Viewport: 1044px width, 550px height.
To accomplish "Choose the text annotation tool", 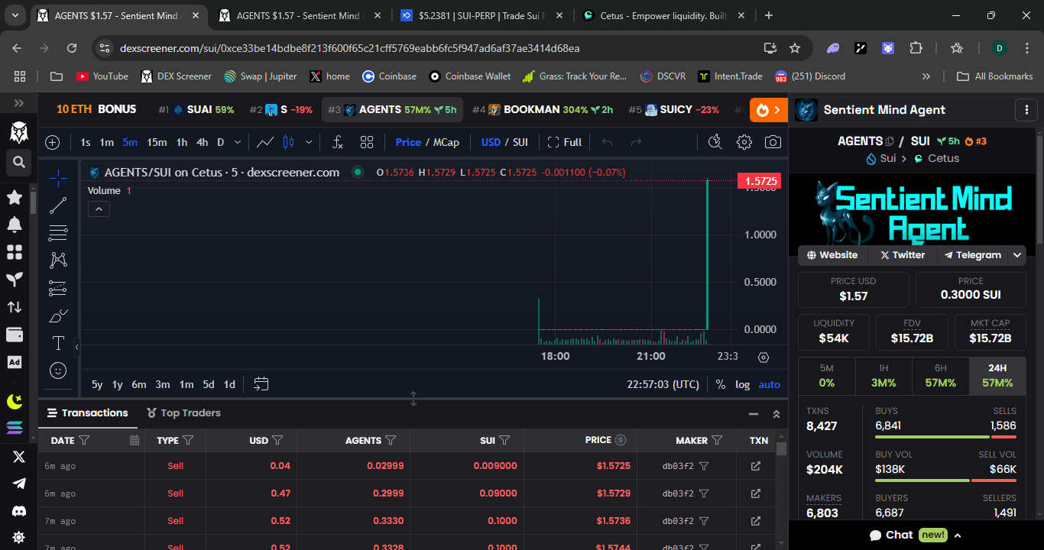I will pos(58,343).
